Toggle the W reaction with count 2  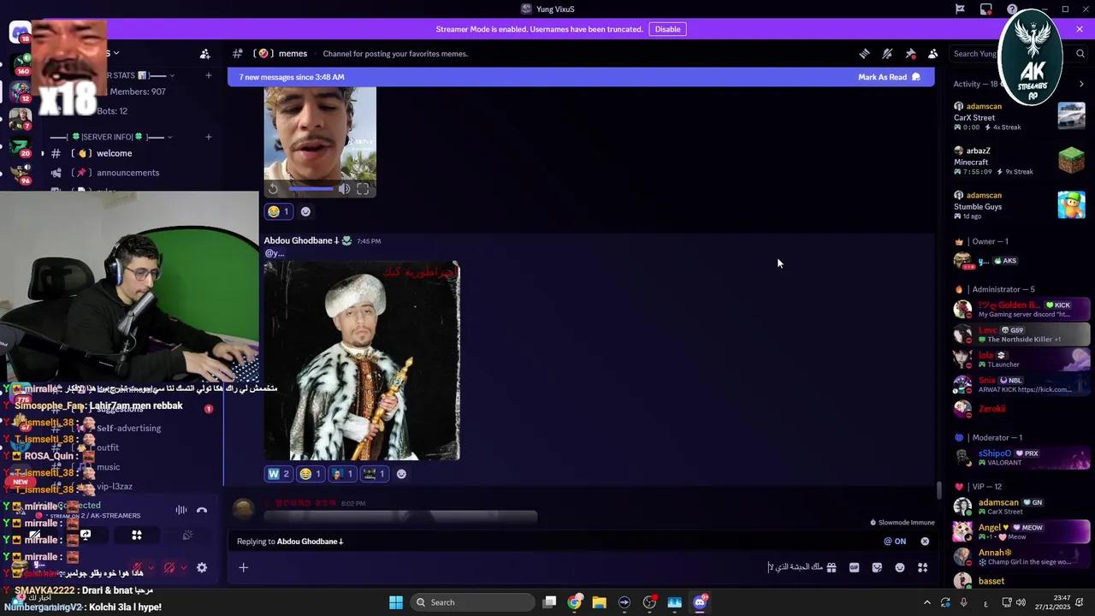click(x=279, y=474)
